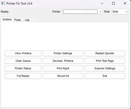The width and height of the screenshot is (131, 109).
Task: Open Scanner Settings
Action: 105,68
